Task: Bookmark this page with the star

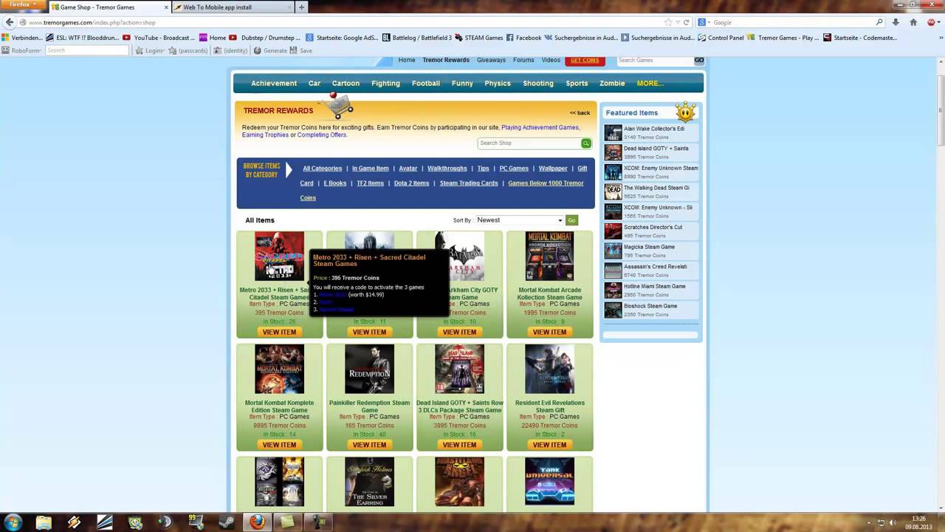Action: 668,22
